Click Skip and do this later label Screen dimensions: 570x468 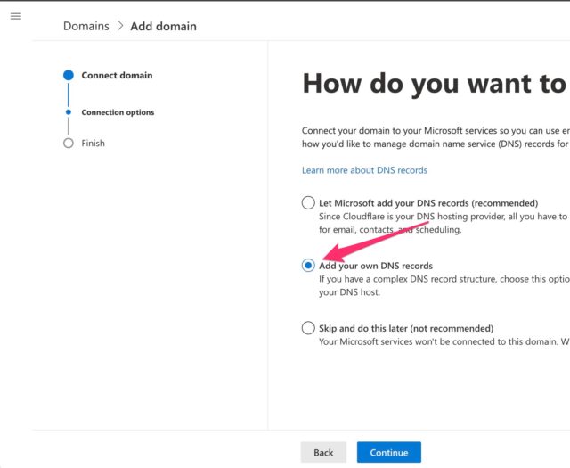coord(406,328)
